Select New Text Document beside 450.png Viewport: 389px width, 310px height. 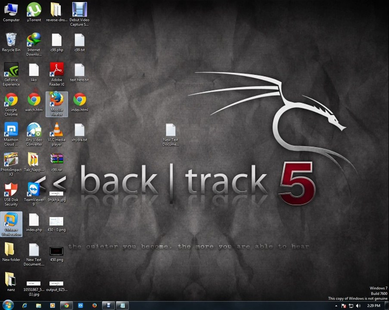tap(34, 254)
